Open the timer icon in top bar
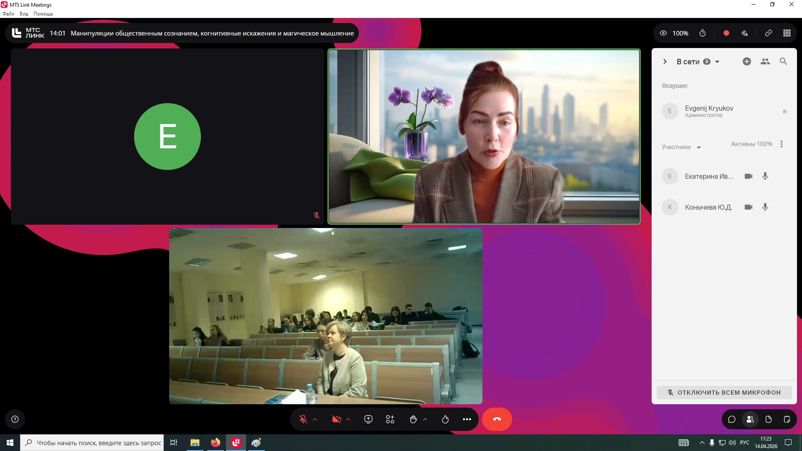Viewport: 802px width, 451px height. point(703,33)
